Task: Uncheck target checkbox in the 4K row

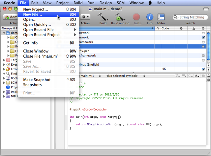Action: 203,69
